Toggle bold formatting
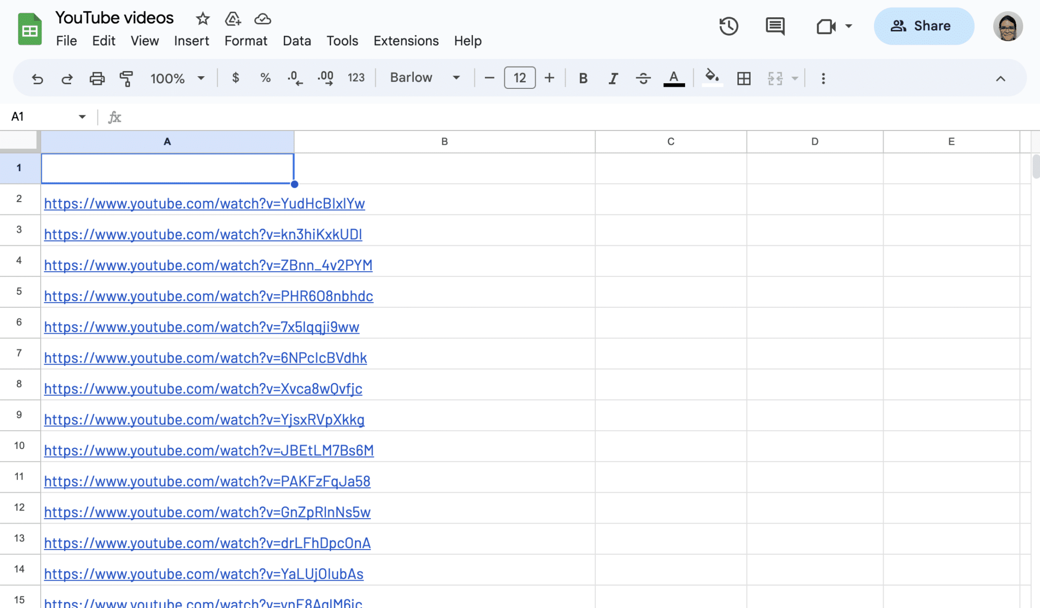This screenshot has height=608, width=1040. tap(583, 79)
